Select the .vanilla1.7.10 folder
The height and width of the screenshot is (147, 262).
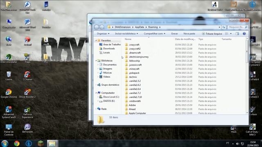click(x=135, y=97)
